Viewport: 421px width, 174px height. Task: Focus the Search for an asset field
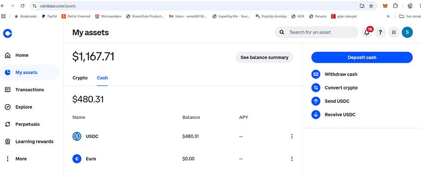pyautogui.click(x=317, y=32)
